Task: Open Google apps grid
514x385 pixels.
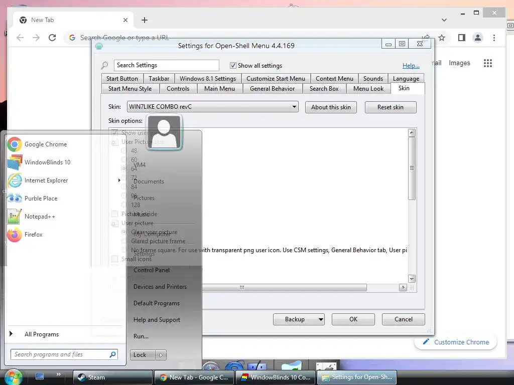Action: [488, 63]
